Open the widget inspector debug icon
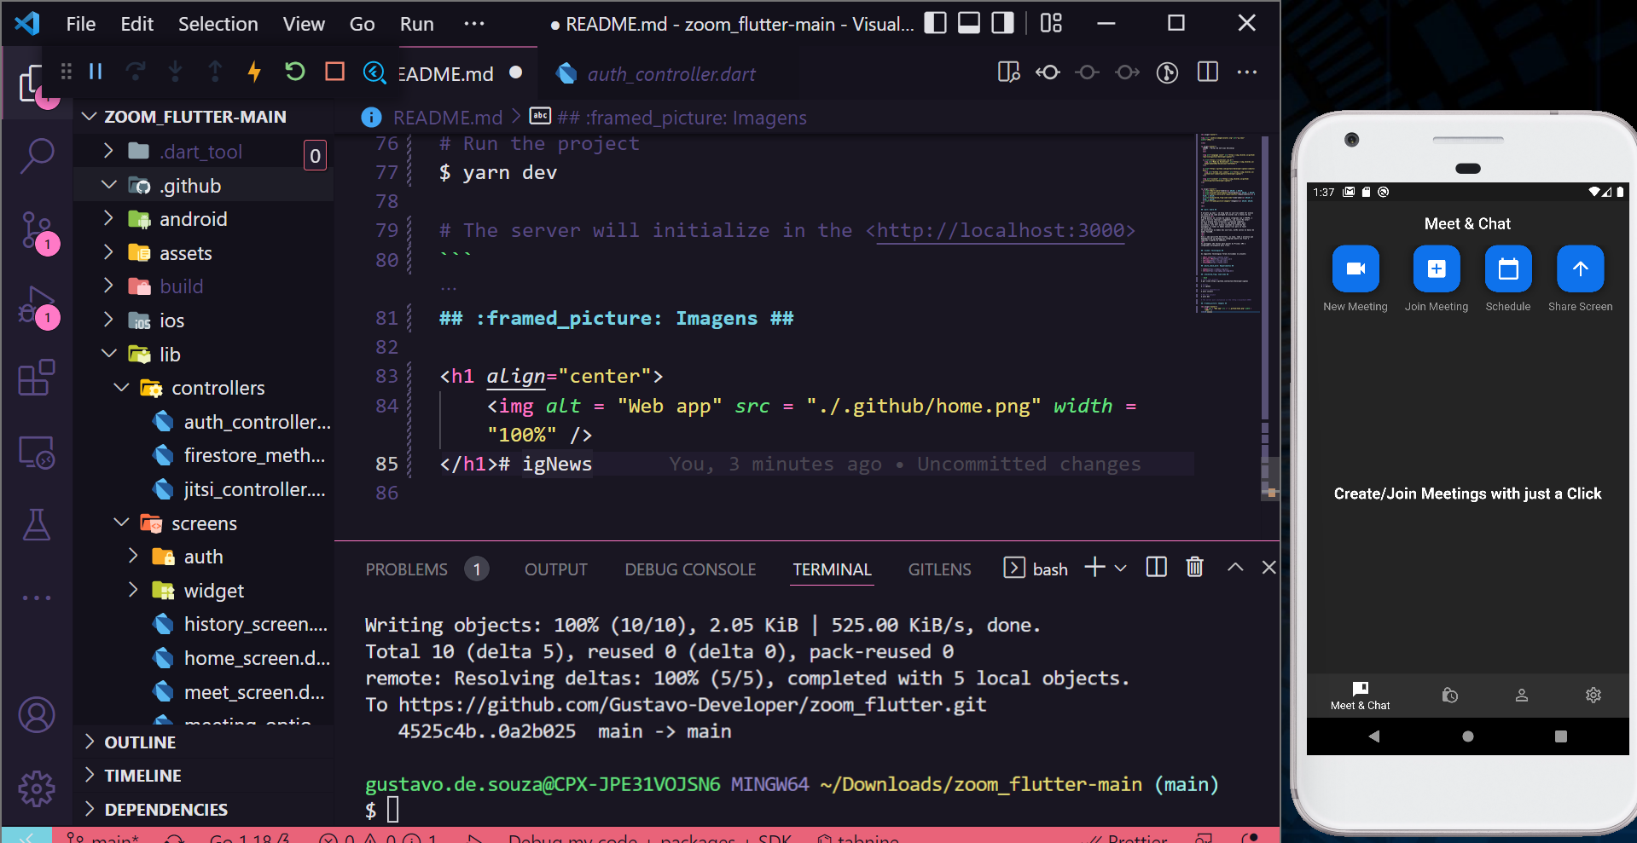The height and width of the screenshot is (843, 1637). click(x=374, y=72)
